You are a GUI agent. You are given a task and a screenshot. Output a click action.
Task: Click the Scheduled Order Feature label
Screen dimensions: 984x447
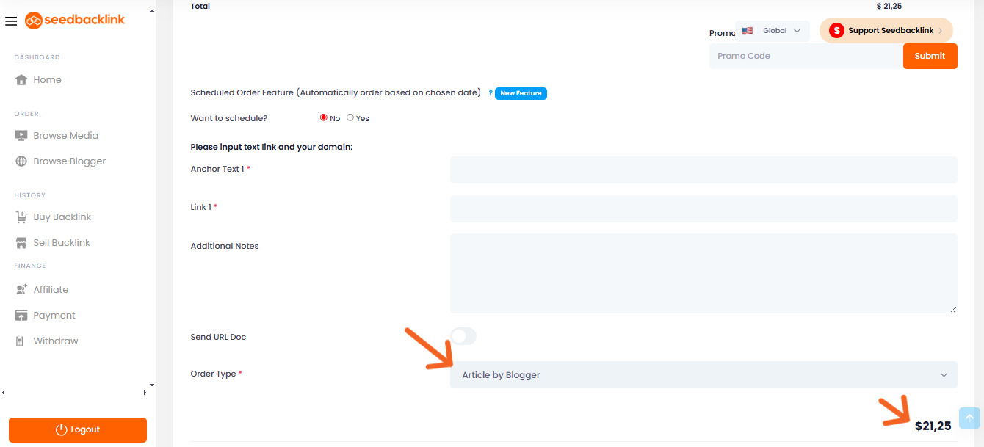[336, 93]
